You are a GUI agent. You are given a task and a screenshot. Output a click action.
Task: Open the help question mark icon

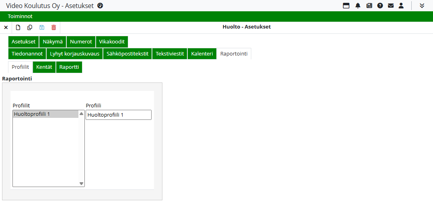click(x=380, y=6)
